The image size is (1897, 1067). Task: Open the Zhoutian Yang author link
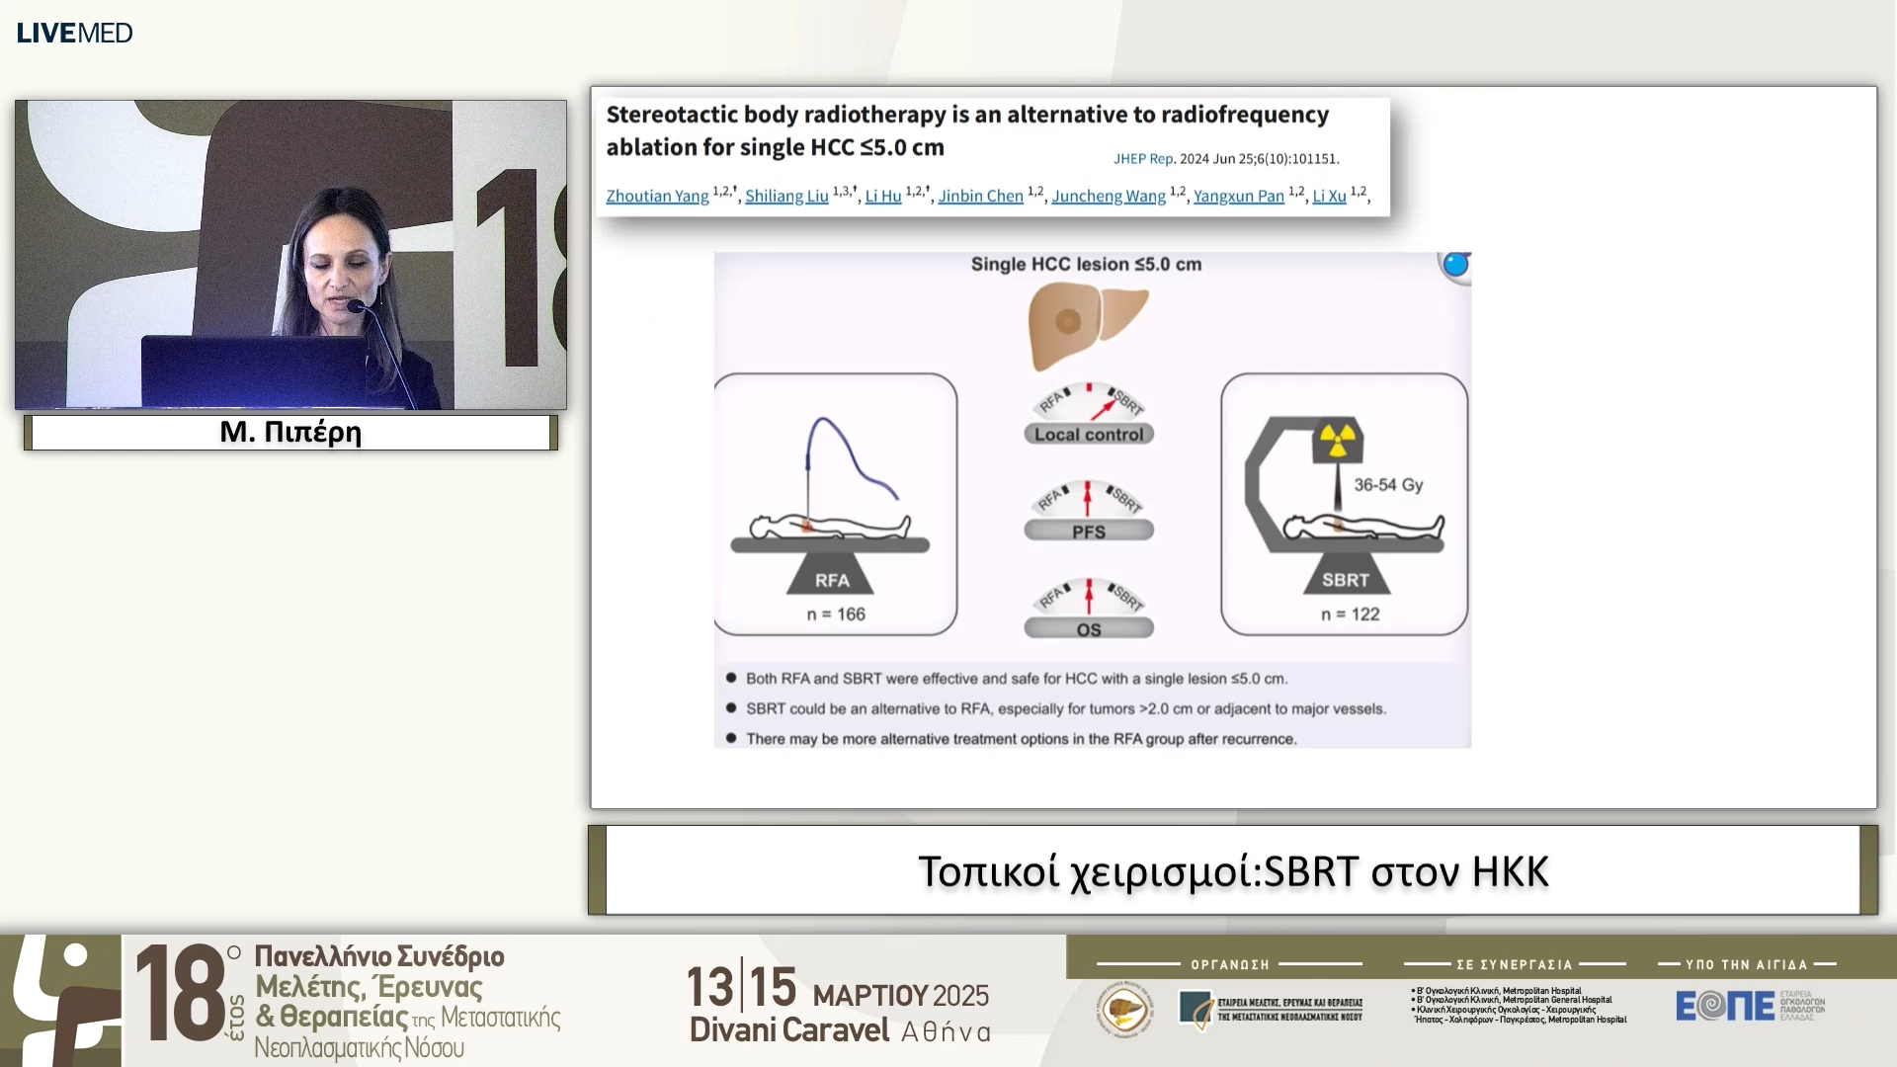657,196
